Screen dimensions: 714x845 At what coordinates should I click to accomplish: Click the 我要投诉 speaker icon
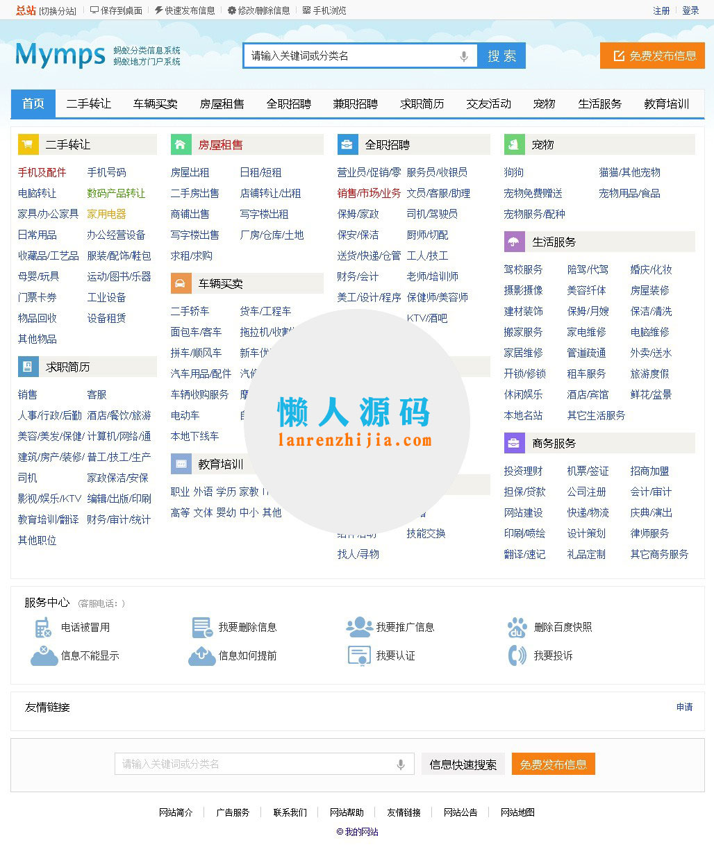[517, 655]
